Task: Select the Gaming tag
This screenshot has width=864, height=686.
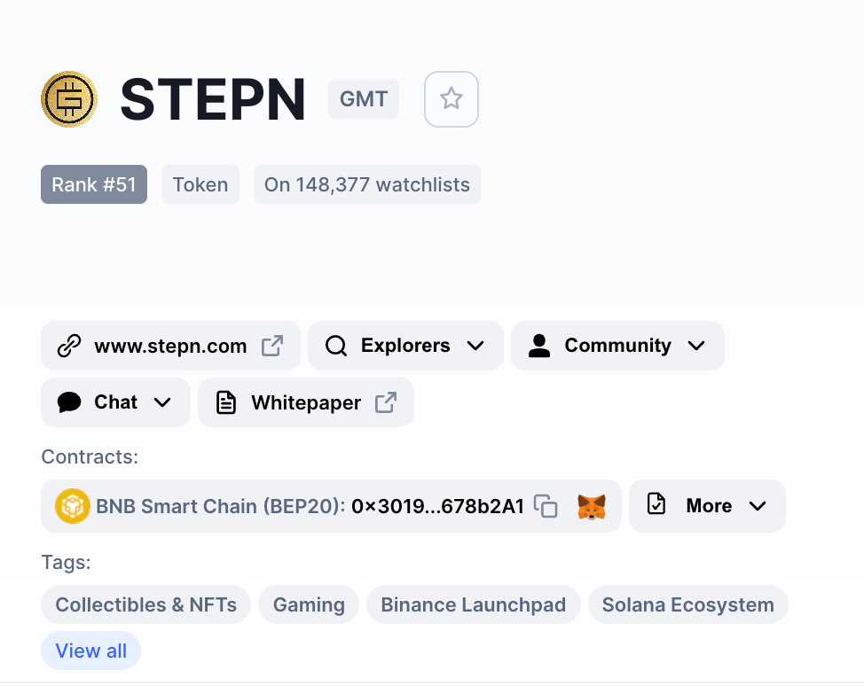Action: pos(309,604)
